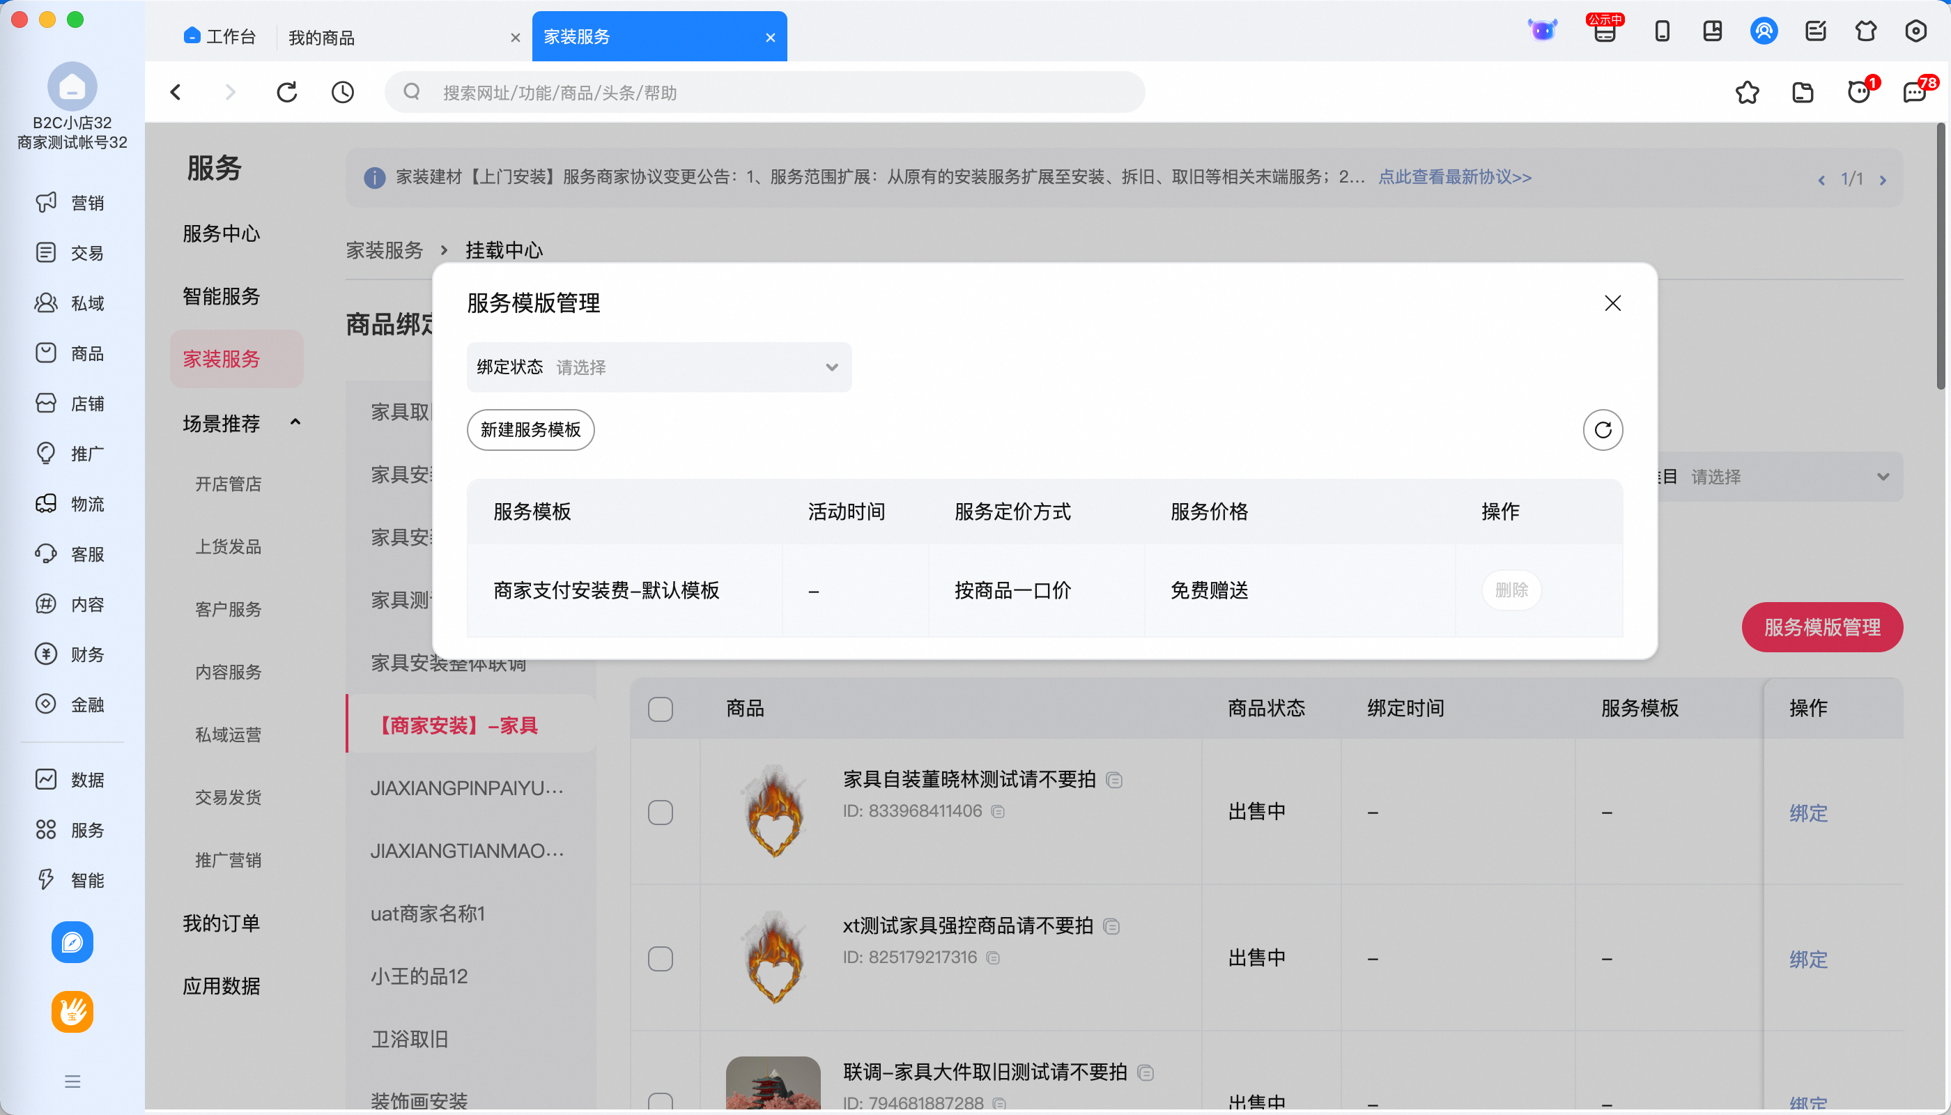1951x1115 pixels.
Task: Check the xt测试家具强控商品 product row
Action: pos(660,958)
